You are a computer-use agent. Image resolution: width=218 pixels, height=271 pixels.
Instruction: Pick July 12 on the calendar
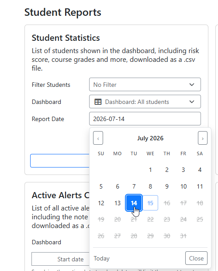click(x=101, y=203)
